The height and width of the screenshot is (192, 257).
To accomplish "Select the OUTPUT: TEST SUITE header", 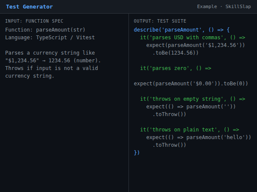I will 160,21.
